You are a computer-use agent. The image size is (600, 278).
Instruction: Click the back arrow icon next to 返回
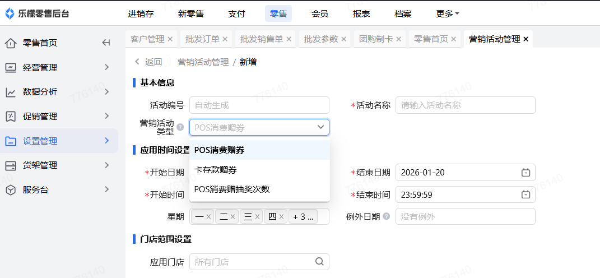click(137, 62)
